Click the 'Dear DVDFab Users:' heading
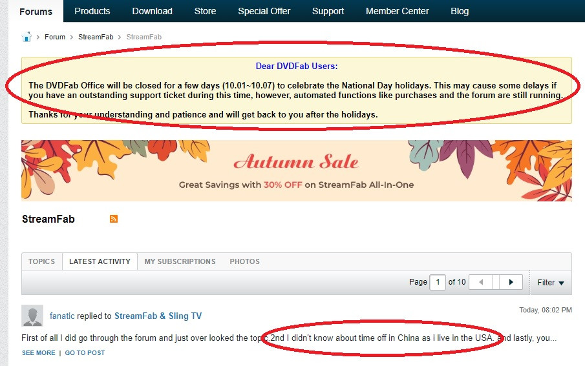The image size is (585, 366). click(297, 66)
